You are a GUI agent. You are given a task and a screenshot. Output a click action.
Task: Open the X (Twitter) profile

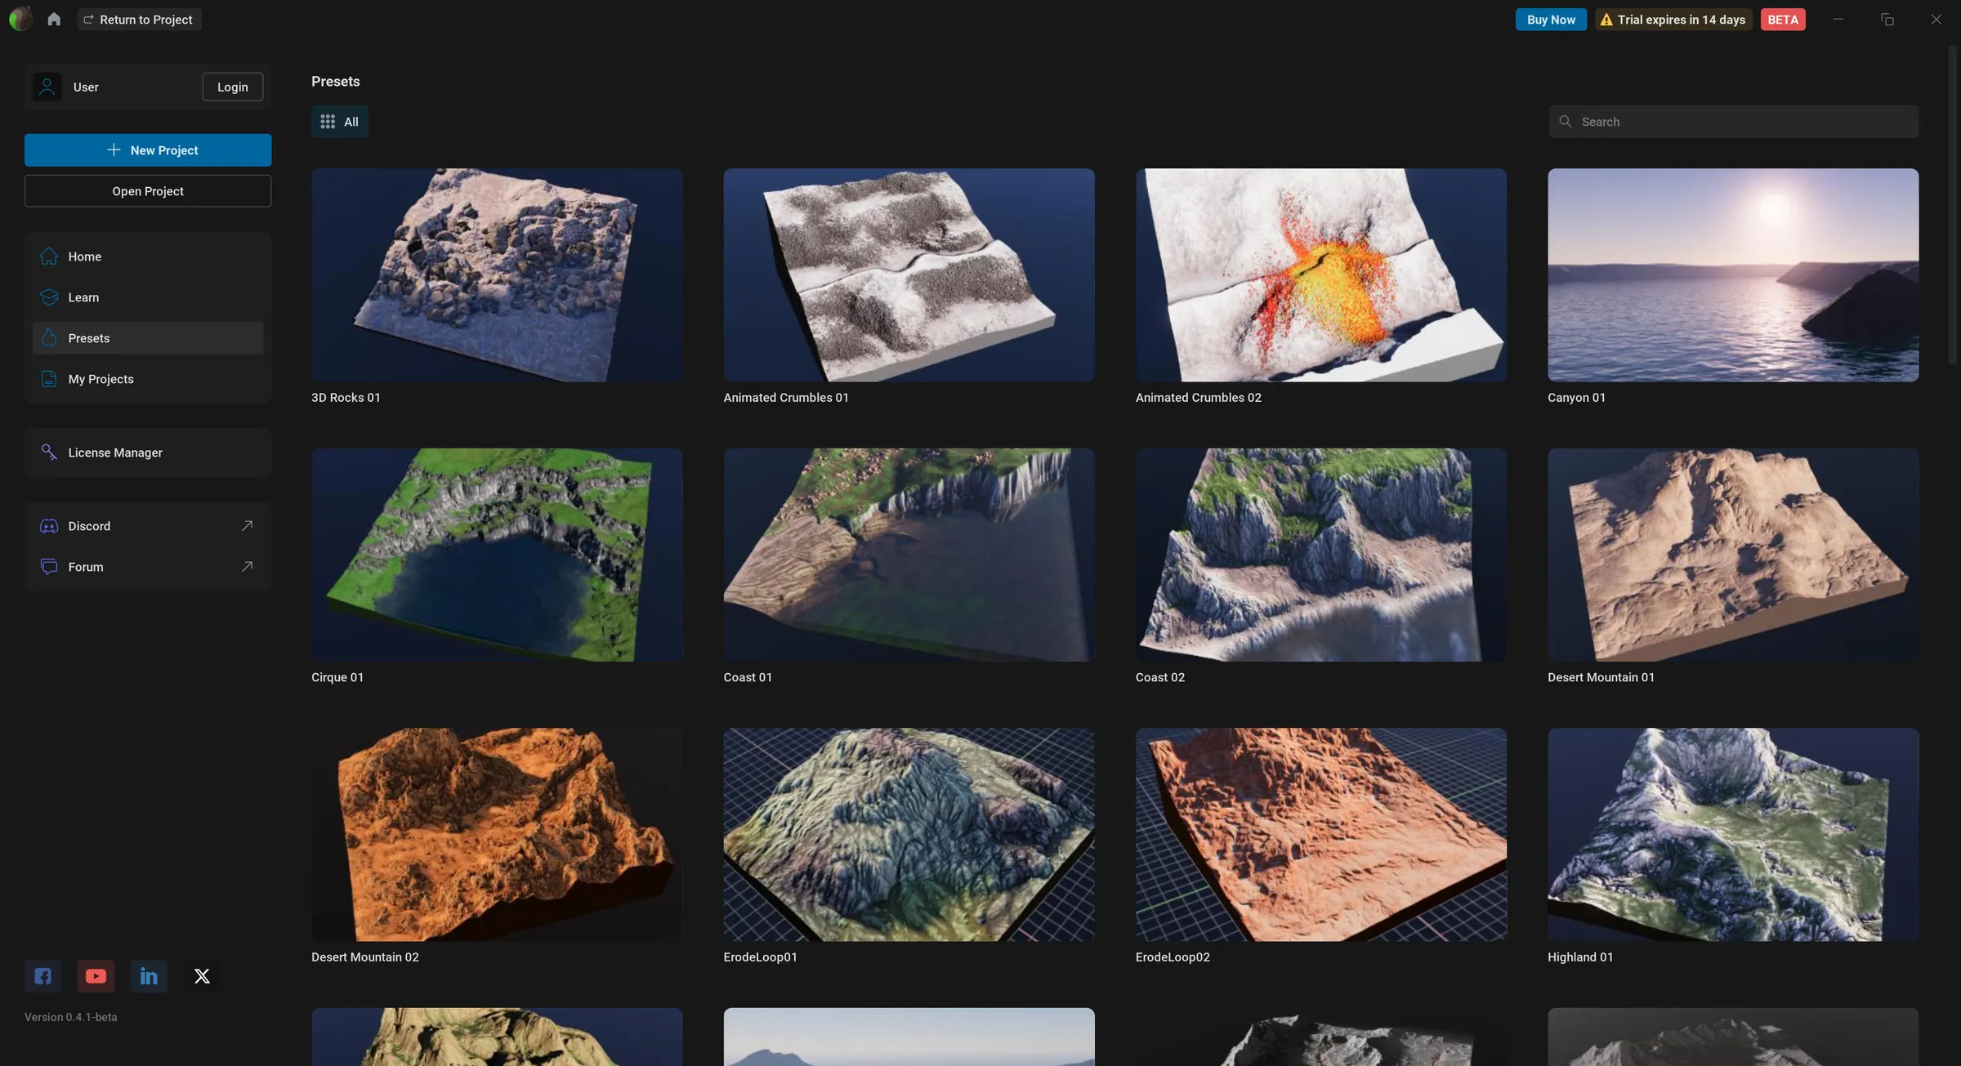201,975
